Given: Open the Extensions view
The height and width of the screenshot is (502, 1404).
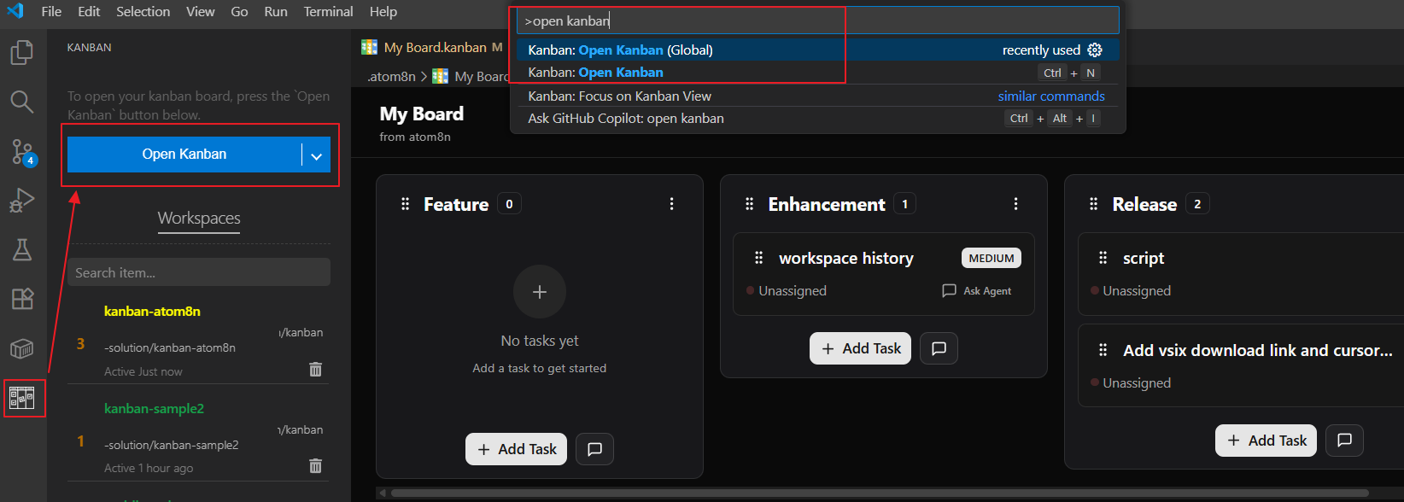Looking at the screenshot, I should (22, 299).
